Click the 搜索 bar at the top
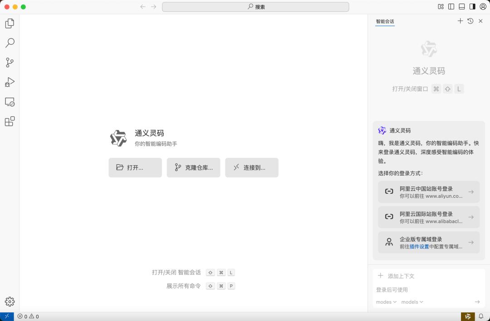This screenshot has height=321, width=490. pyautogui.click(x=255, y=6)
